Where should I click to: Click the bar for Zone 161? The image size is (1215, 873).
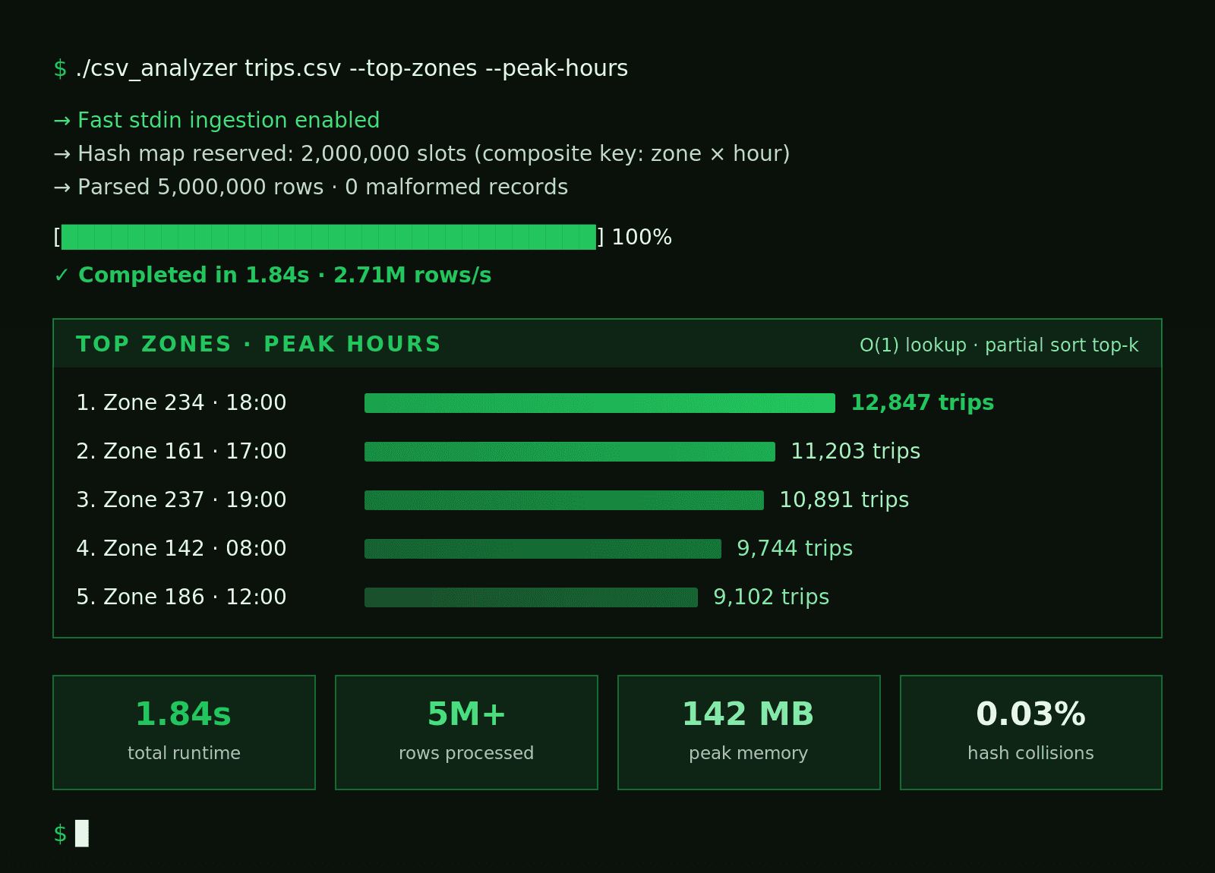tap(570, 452)
